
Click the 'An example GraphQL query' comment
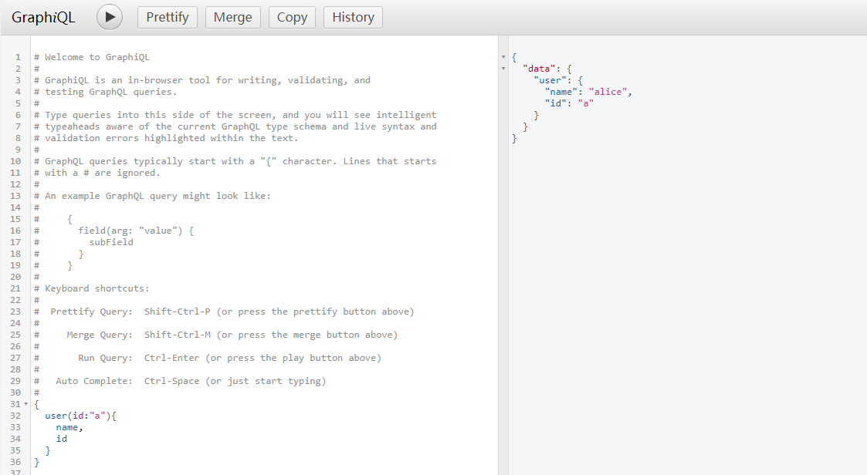153,196
